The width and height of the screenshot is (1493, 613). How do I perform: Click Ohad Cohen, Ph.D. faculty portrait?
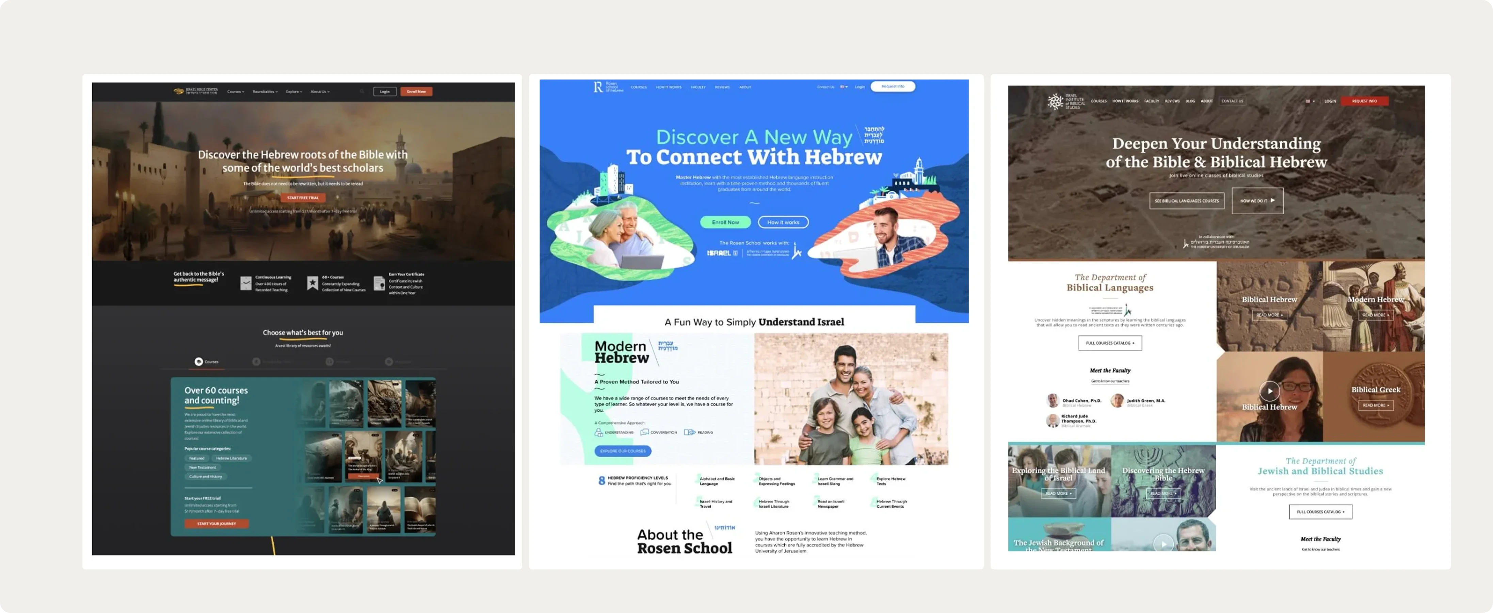point(1053,400)
